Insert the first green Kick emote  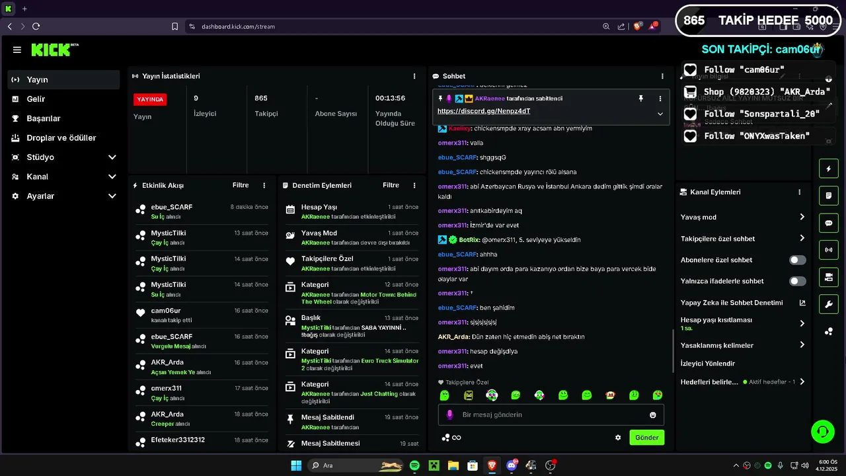(x=445, y=395)
